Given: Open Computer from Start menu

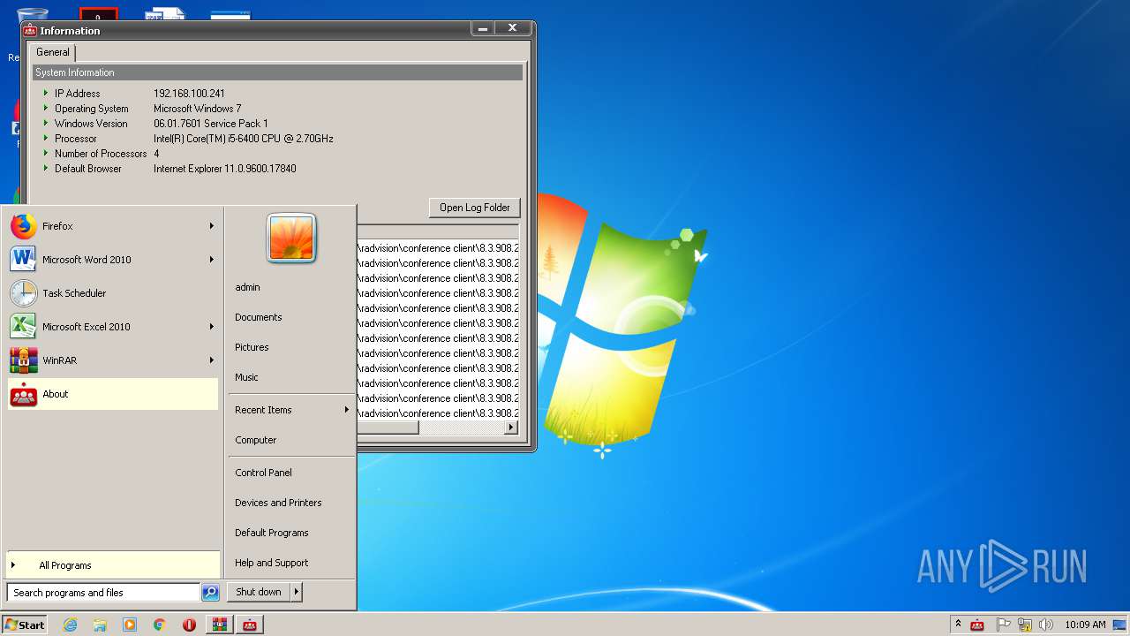Looking at the screenshot, I should [x=256, y=440].
